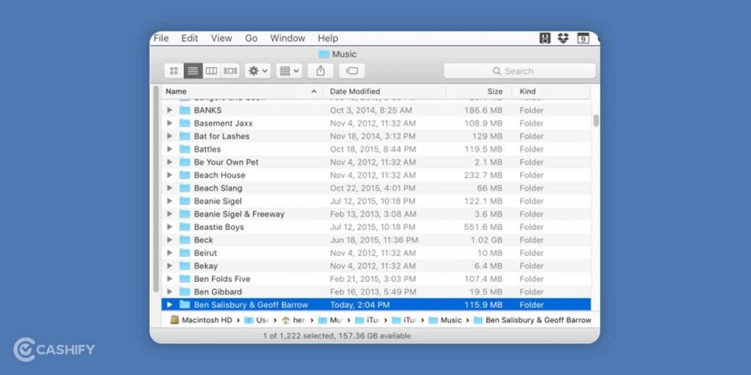Open the Help menu
This screenshot has height=375, width=751.
(x=328, y=38)
